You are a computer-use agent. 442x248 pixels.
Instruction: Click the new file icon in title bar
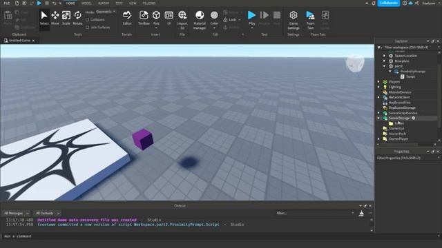pyautogui.click(x=17, y=3)
